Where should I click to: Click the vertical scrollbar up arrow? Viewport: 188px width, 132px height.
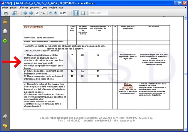(x=185, y=18)
